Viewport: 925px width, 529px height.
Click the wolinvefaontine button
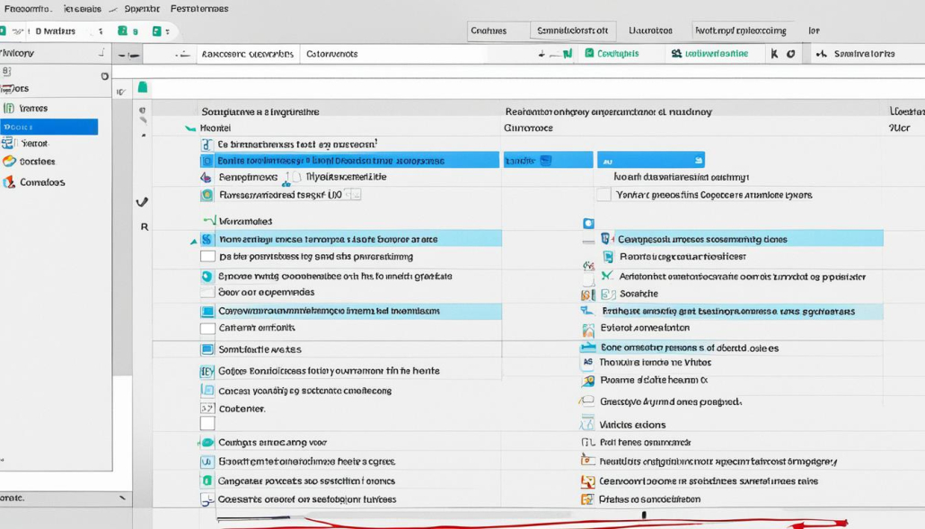710,53
